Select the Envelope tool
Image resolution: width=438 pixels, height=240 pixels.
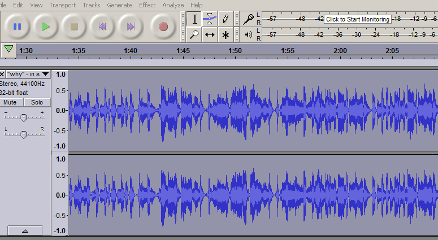(210, 19)
